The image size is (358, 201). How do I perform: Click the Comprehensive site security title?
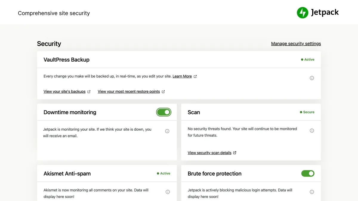pyautogui.click(x=54, y=13)
